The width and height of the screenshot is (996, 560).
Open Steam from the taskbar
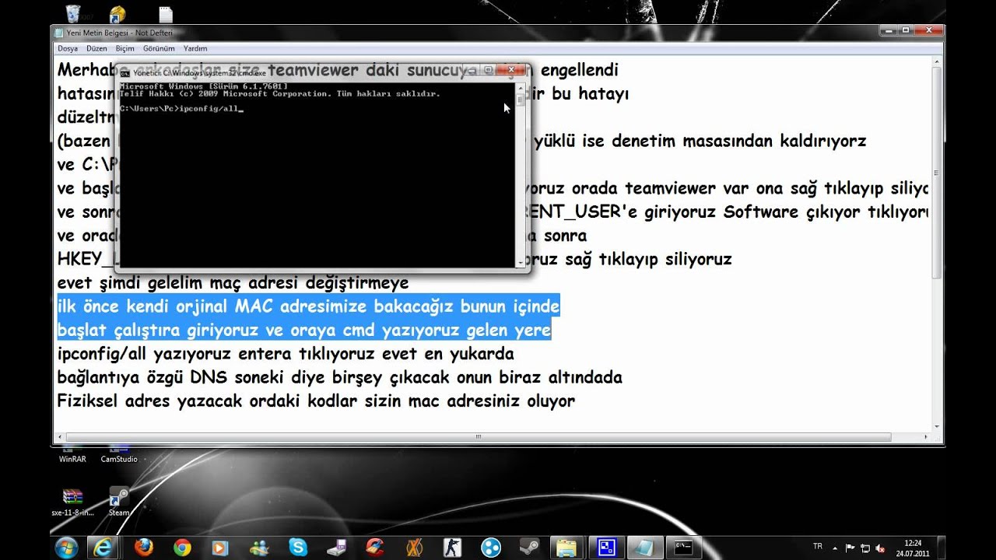coord(529,548)
